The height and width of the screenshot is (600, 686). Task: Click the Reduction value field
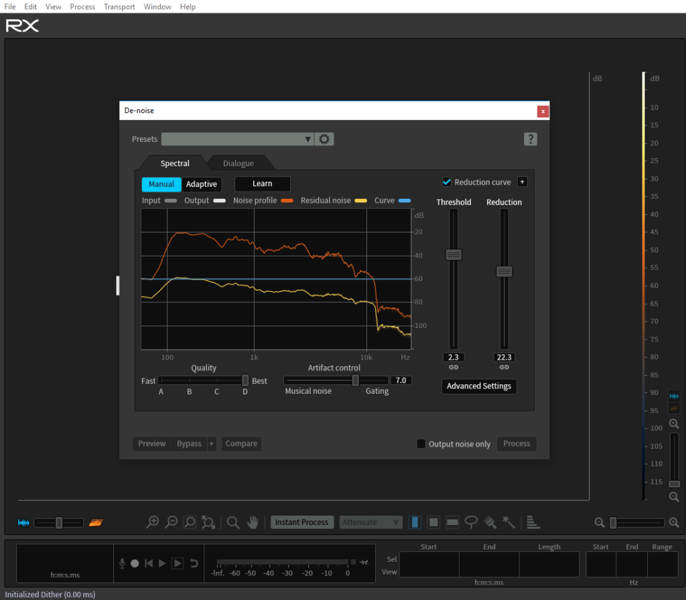(504, 358)
